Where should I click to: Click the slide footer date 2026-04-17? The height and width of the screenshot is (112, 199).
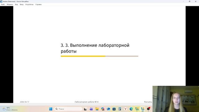pyautogui.click(x=24, y=102)
